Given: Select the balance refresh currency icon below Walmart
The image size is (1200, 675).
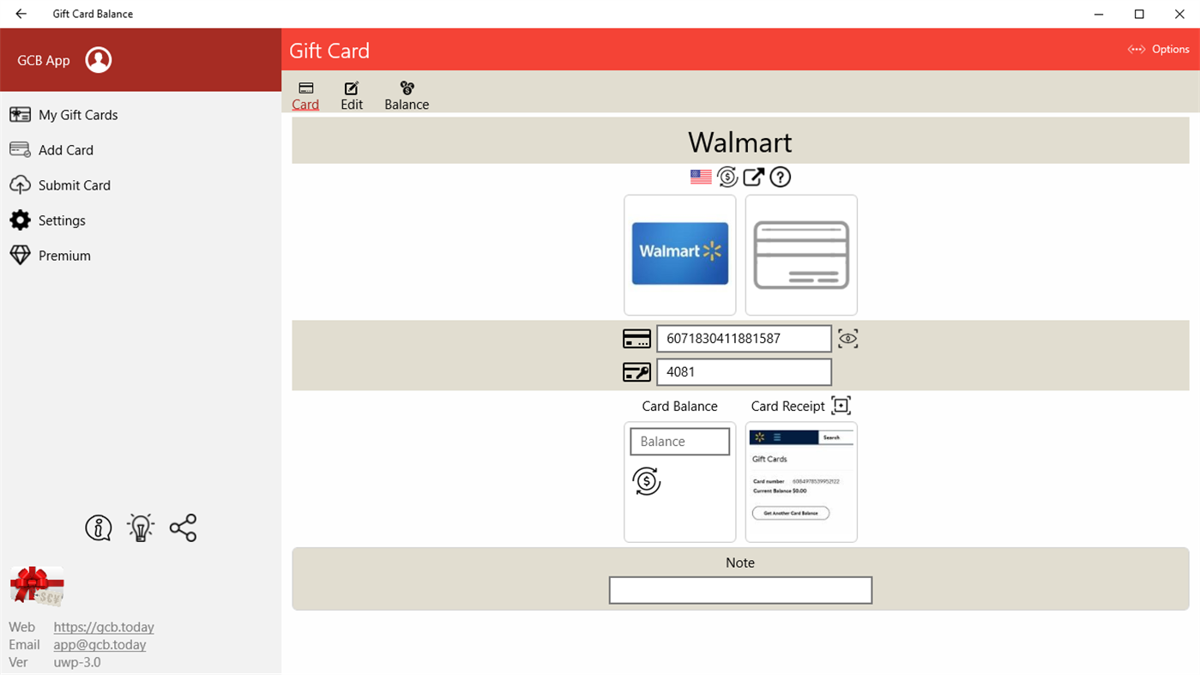Looking at the screenshot, I should pyautogui.click(x=727, y=177).
